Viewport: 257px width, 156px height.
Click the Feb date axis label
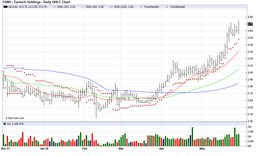[84, 149]
